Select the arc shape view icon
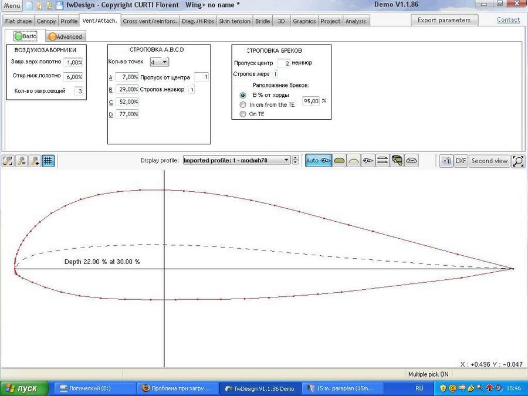This screenshot has height=396, width=528. pos(353,161)
